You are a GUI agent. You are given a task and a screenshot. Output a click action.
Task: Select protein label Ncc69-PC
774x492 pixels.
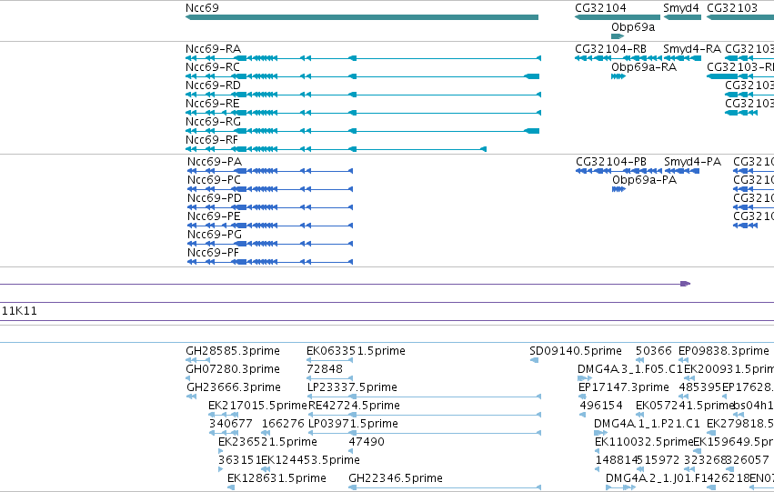click(x=215, y=180)
